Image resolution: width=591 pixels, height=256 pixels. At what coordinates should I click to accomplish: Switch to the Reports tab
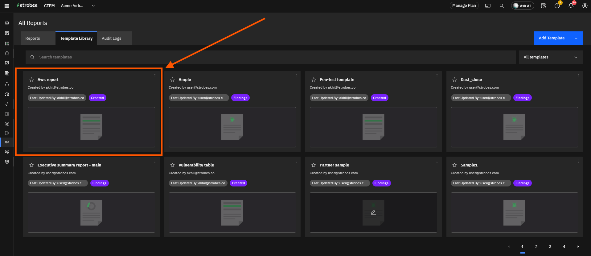point(38,38)
